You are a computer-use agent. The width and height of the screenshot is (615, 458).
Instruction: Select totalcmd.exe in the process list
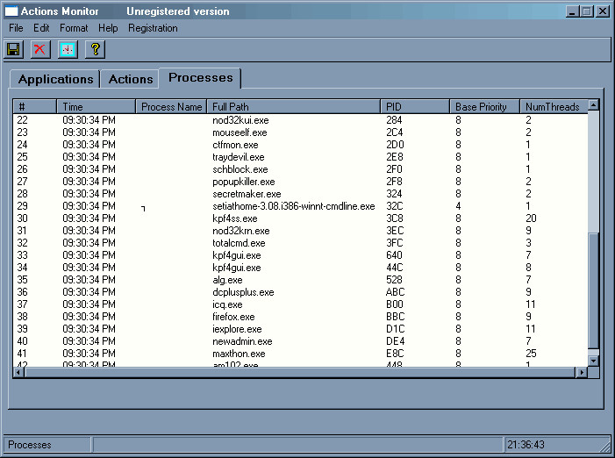point(300,243)
